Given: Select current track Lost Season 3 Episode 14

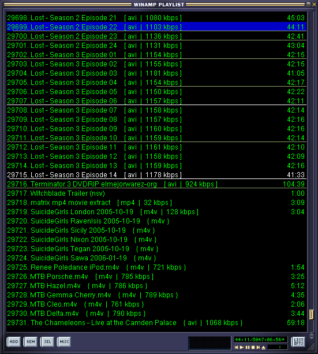Looking at the screenshot, I should pyautogui.click(x=156, y=175).
